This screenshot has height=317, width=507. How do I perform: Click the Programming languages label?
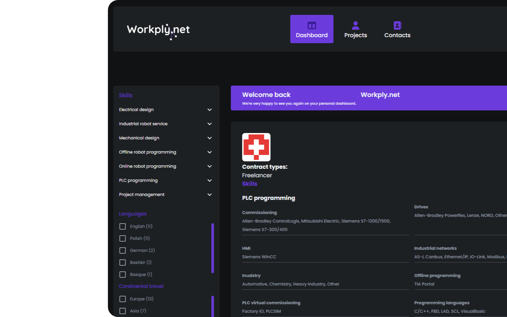tap(442, 303)
